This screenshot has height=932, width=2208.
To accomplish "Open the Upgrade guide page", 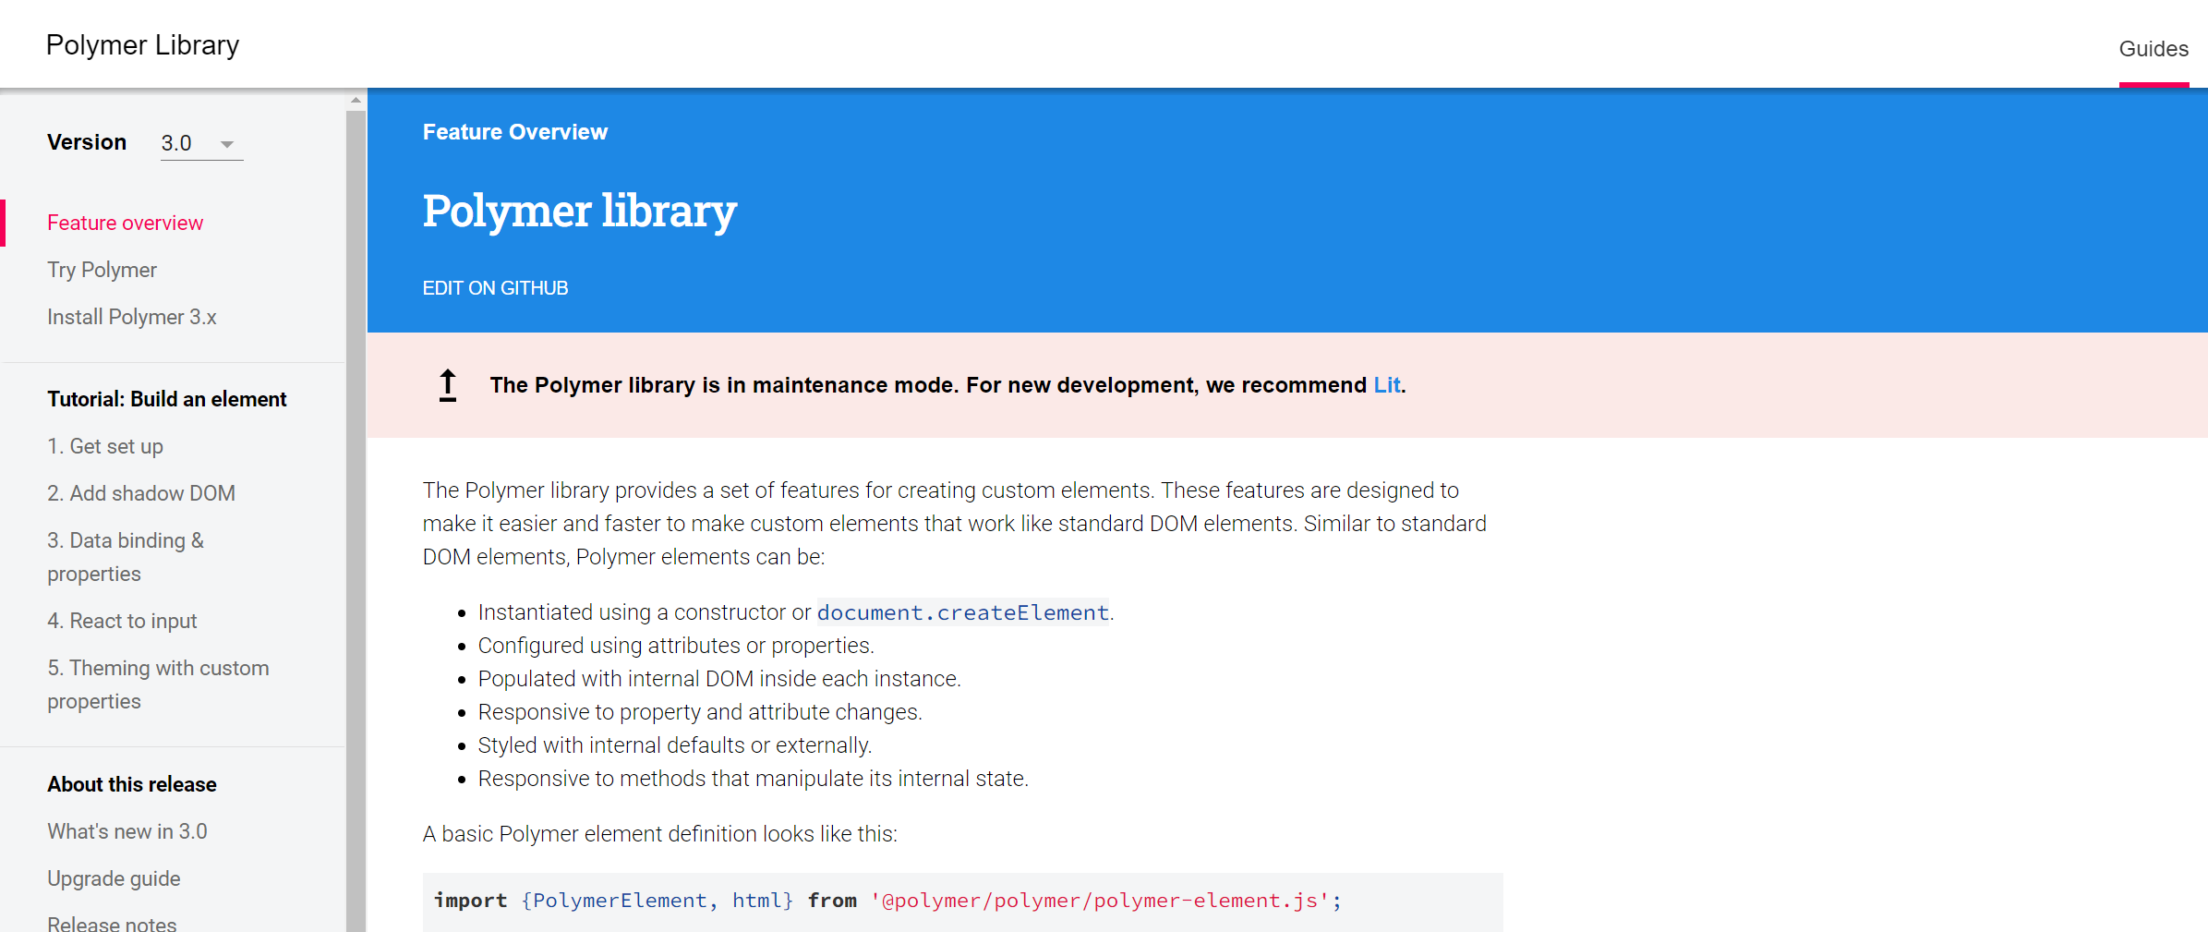I will coord(114,878).
